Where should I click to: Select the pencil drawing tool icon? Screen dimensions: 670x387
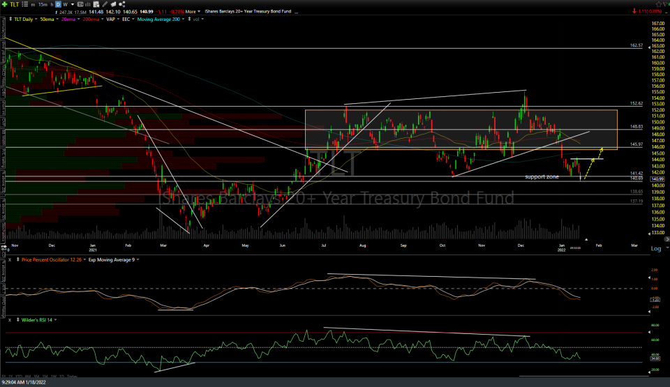coord(105,4)
